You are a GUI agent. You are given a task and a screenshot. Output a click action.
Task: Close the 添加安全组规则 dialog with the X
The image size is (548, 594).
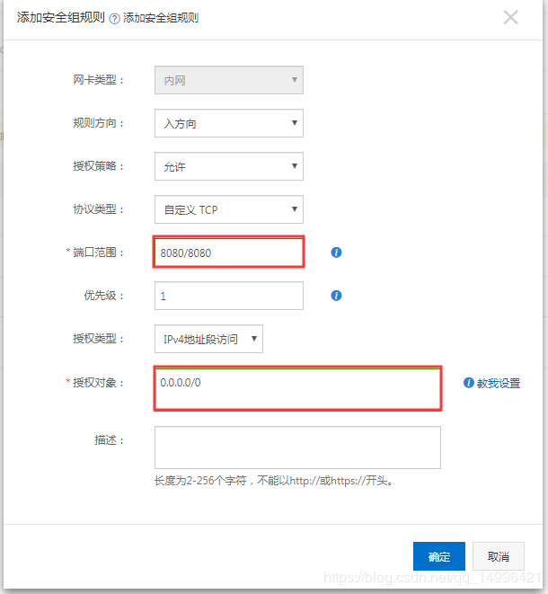[511, 17]
